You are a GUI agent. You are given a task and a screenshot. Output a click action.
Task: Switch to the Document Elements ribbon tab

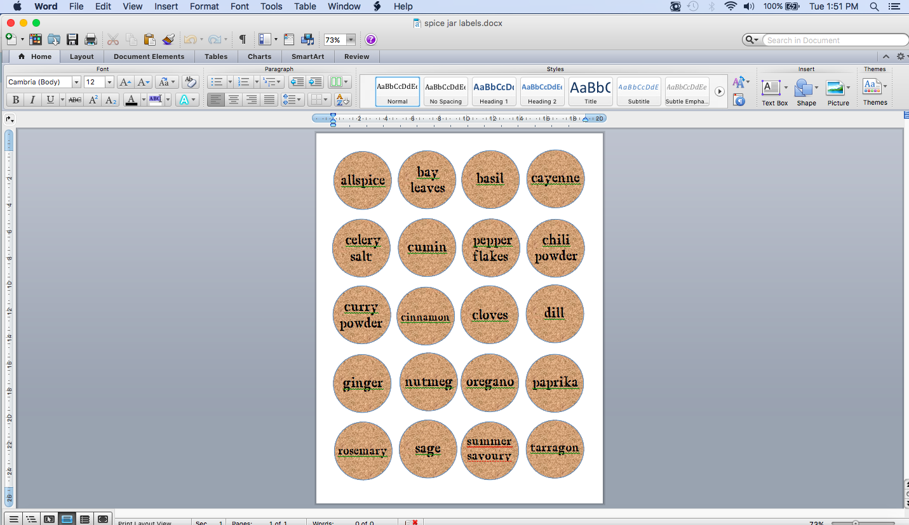coord(149,56)
